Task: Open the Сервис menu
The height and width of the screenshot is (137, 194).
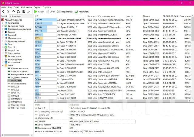Action: tap(37, 7)
